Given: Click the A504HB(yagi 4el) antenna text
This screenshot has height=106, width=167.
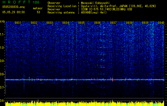Looking at the screenshot, I should click(94, 12).
